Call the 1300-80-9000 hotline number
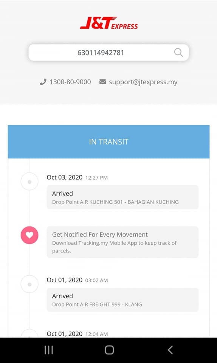Image resolution: width=217 pixels, height=363 pixels. 70,82
